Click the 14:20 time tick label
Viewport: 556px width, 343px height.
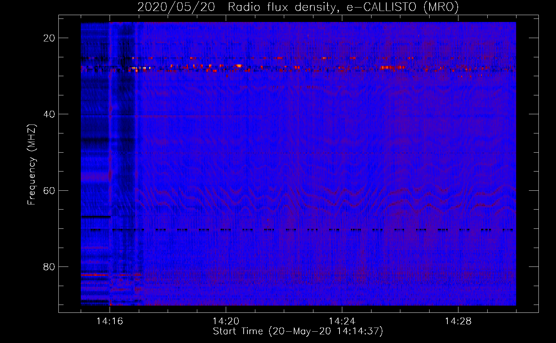click(226, 321)
